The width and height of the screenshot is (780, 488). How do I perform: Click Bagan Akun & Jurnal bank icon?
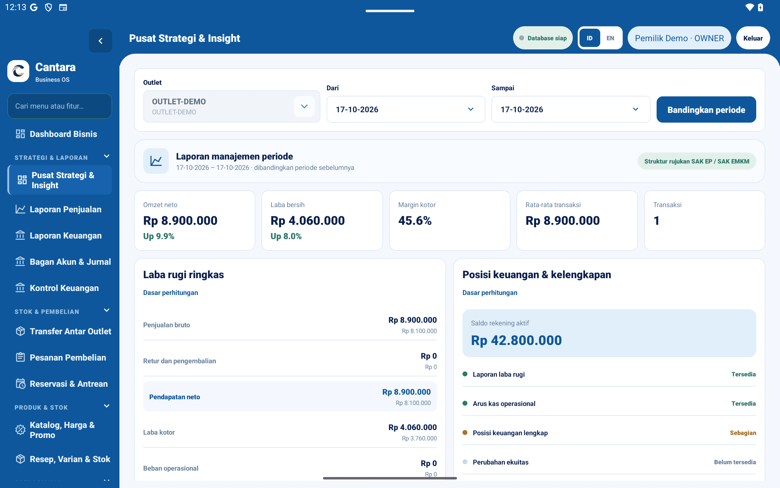point(20,262)
